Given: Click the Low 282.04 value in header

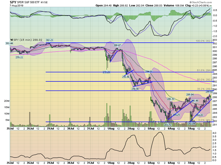Looking at the screenshot, I should (137, 6).
